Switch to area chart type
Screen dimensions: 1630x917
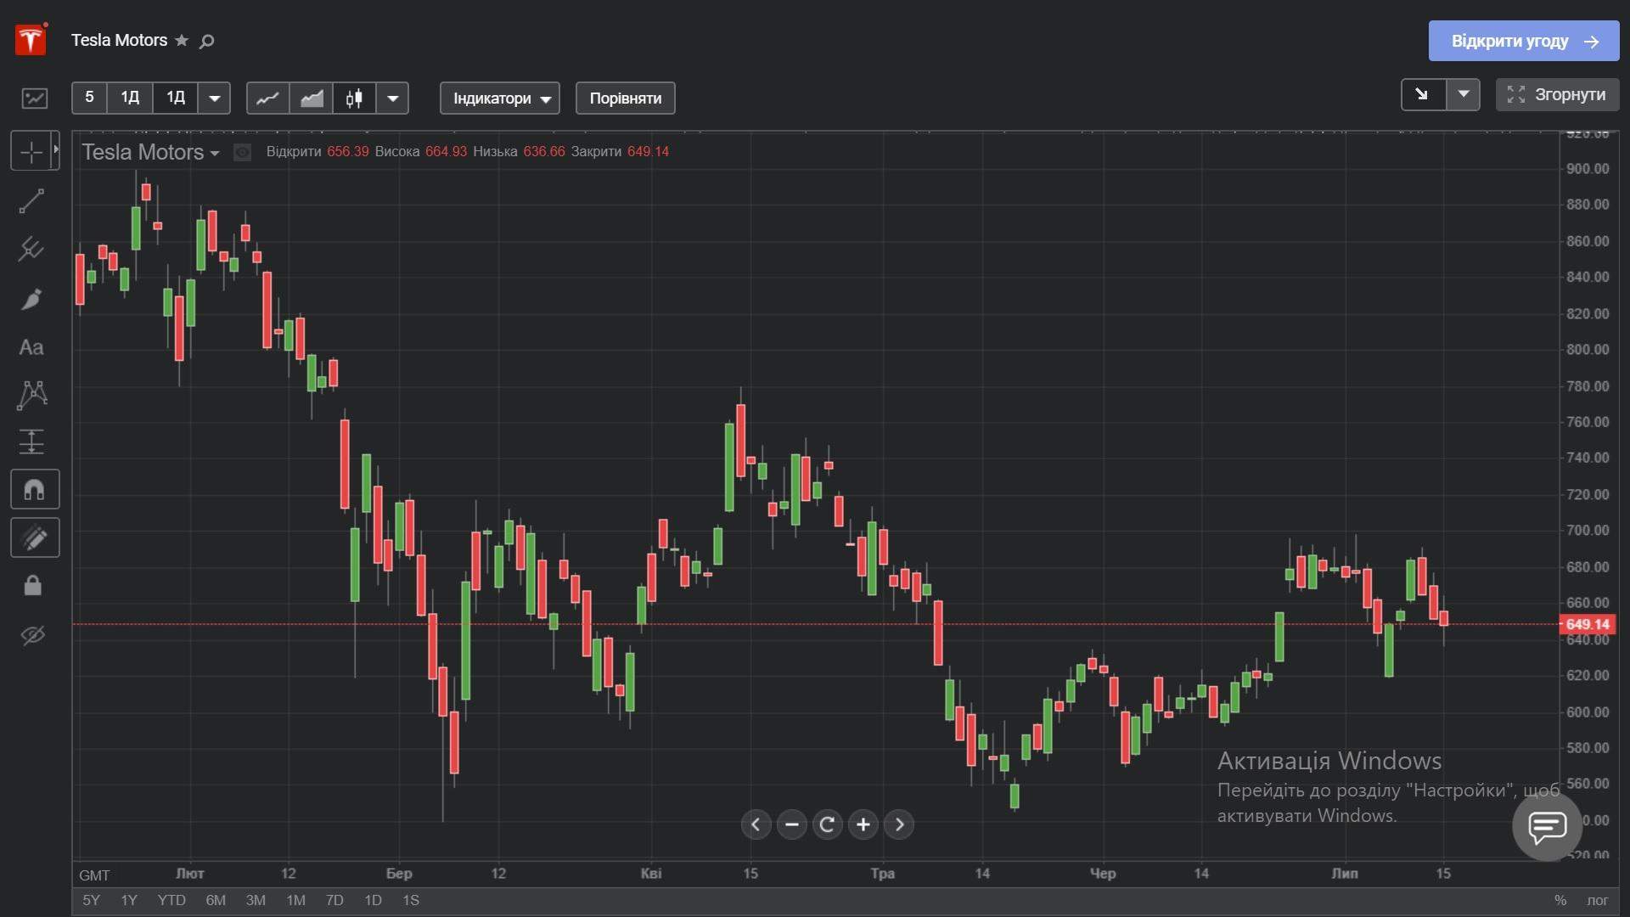click(311, 98)
